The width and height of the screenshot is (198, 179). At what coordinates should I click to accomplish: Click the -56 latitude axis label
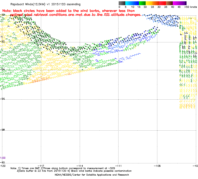[2, 99]
